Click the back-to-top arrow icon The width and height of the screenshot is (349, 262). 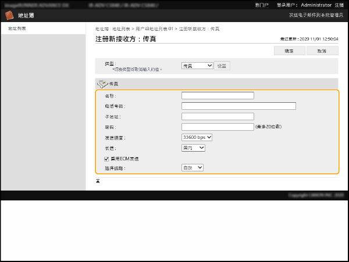pyautogui.click(x=98, y=181)
